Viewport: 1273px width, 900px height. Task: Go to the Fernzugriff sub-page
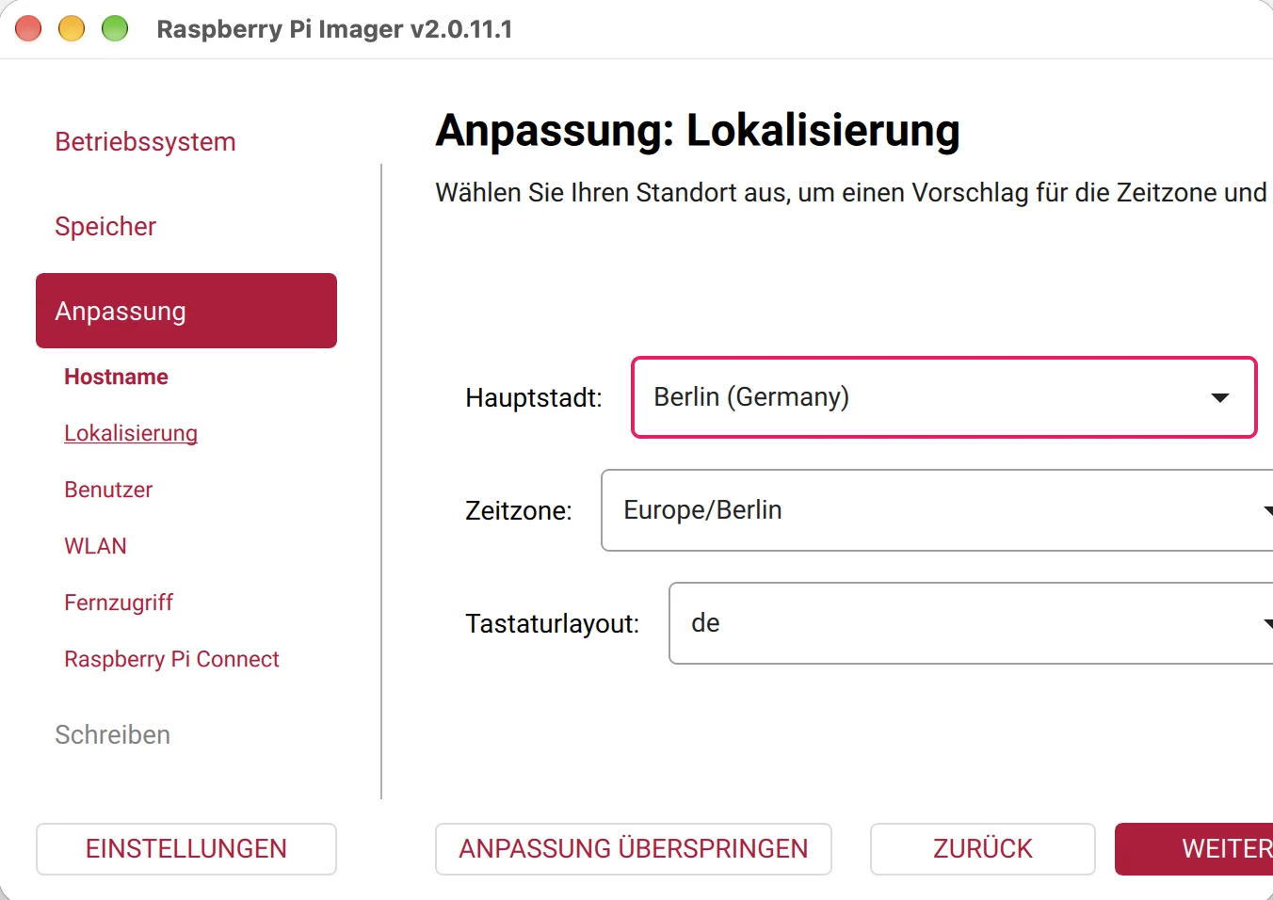tap(119, 603)
